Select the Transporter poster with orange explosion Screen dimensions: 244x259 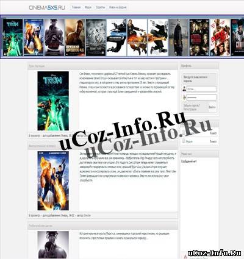[137, 37]
